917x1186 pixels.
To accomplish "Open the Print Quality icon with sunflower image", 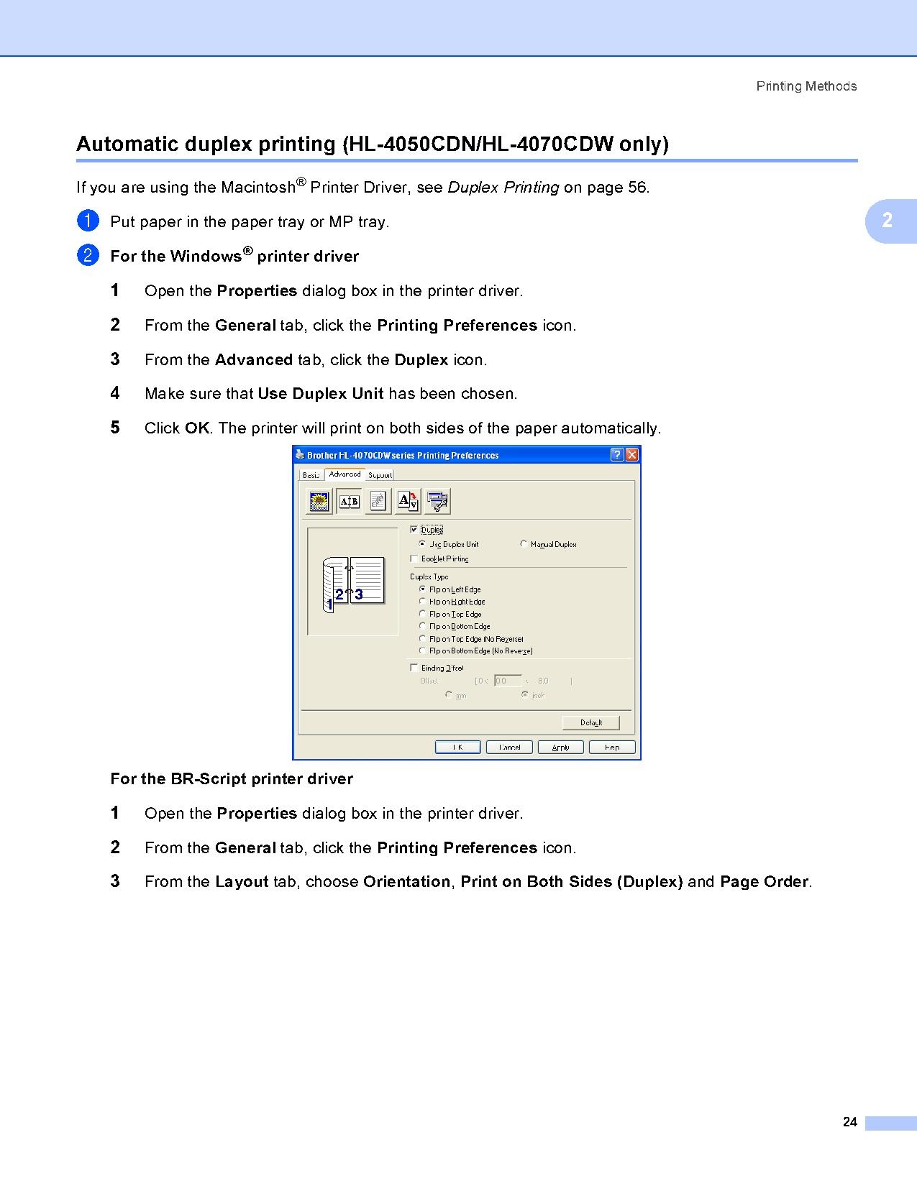I will [319, 501].
